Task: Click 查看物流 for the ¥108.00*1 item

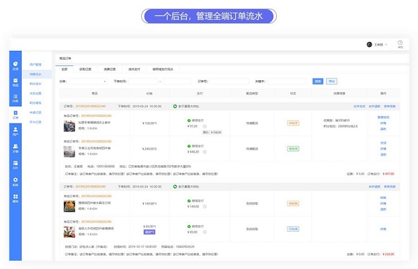Action: coord(383,118)
